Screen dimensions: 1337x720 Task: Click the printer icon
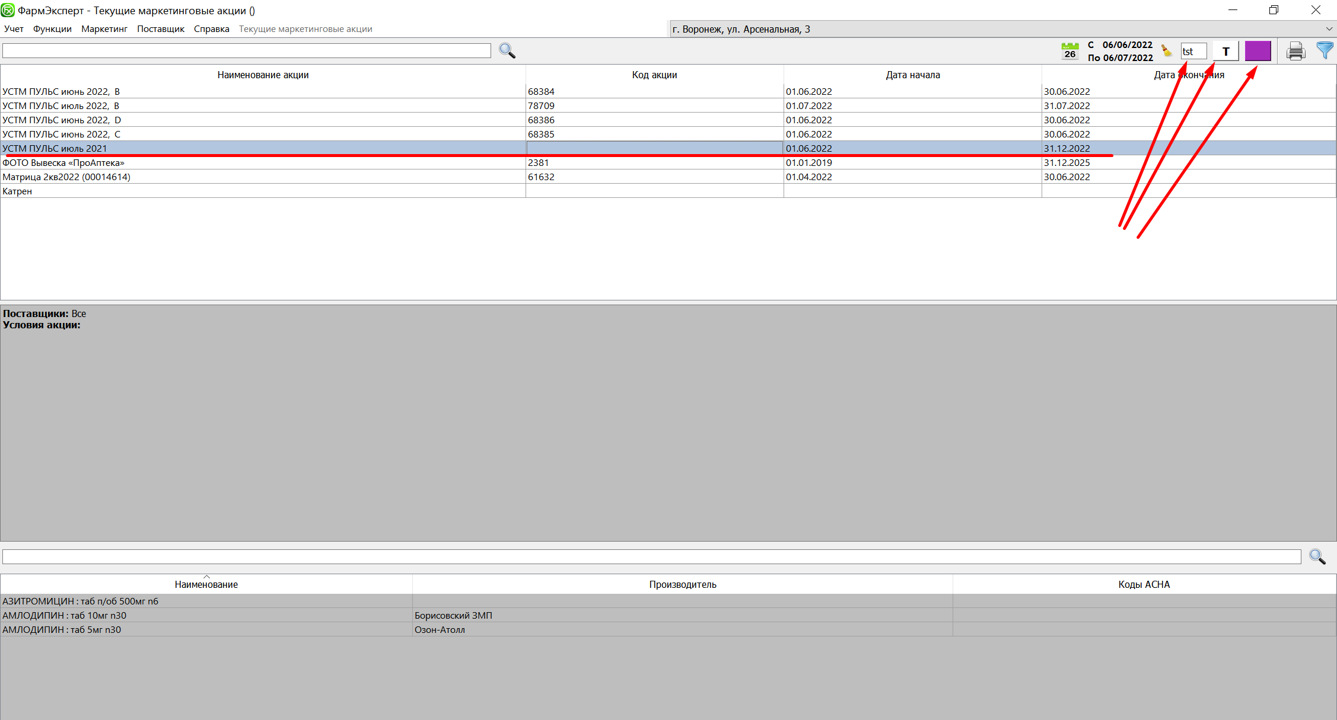(x=1295, y=52)
